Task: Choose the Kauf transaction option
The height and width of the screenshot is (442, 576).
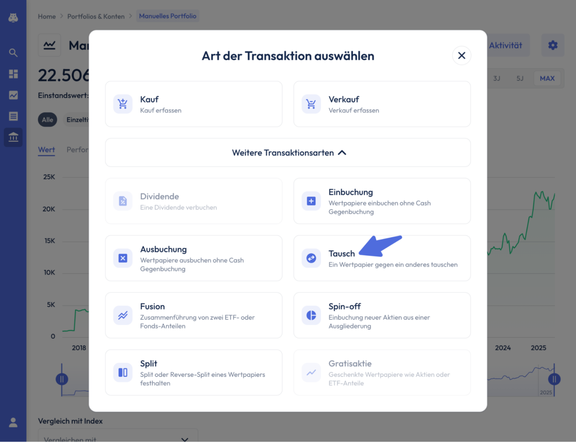Action: (193, 104)
